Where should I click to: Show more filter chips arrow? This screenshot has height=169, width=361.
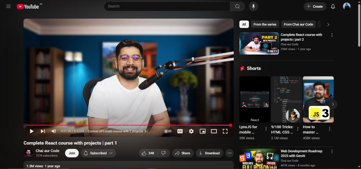328,24
